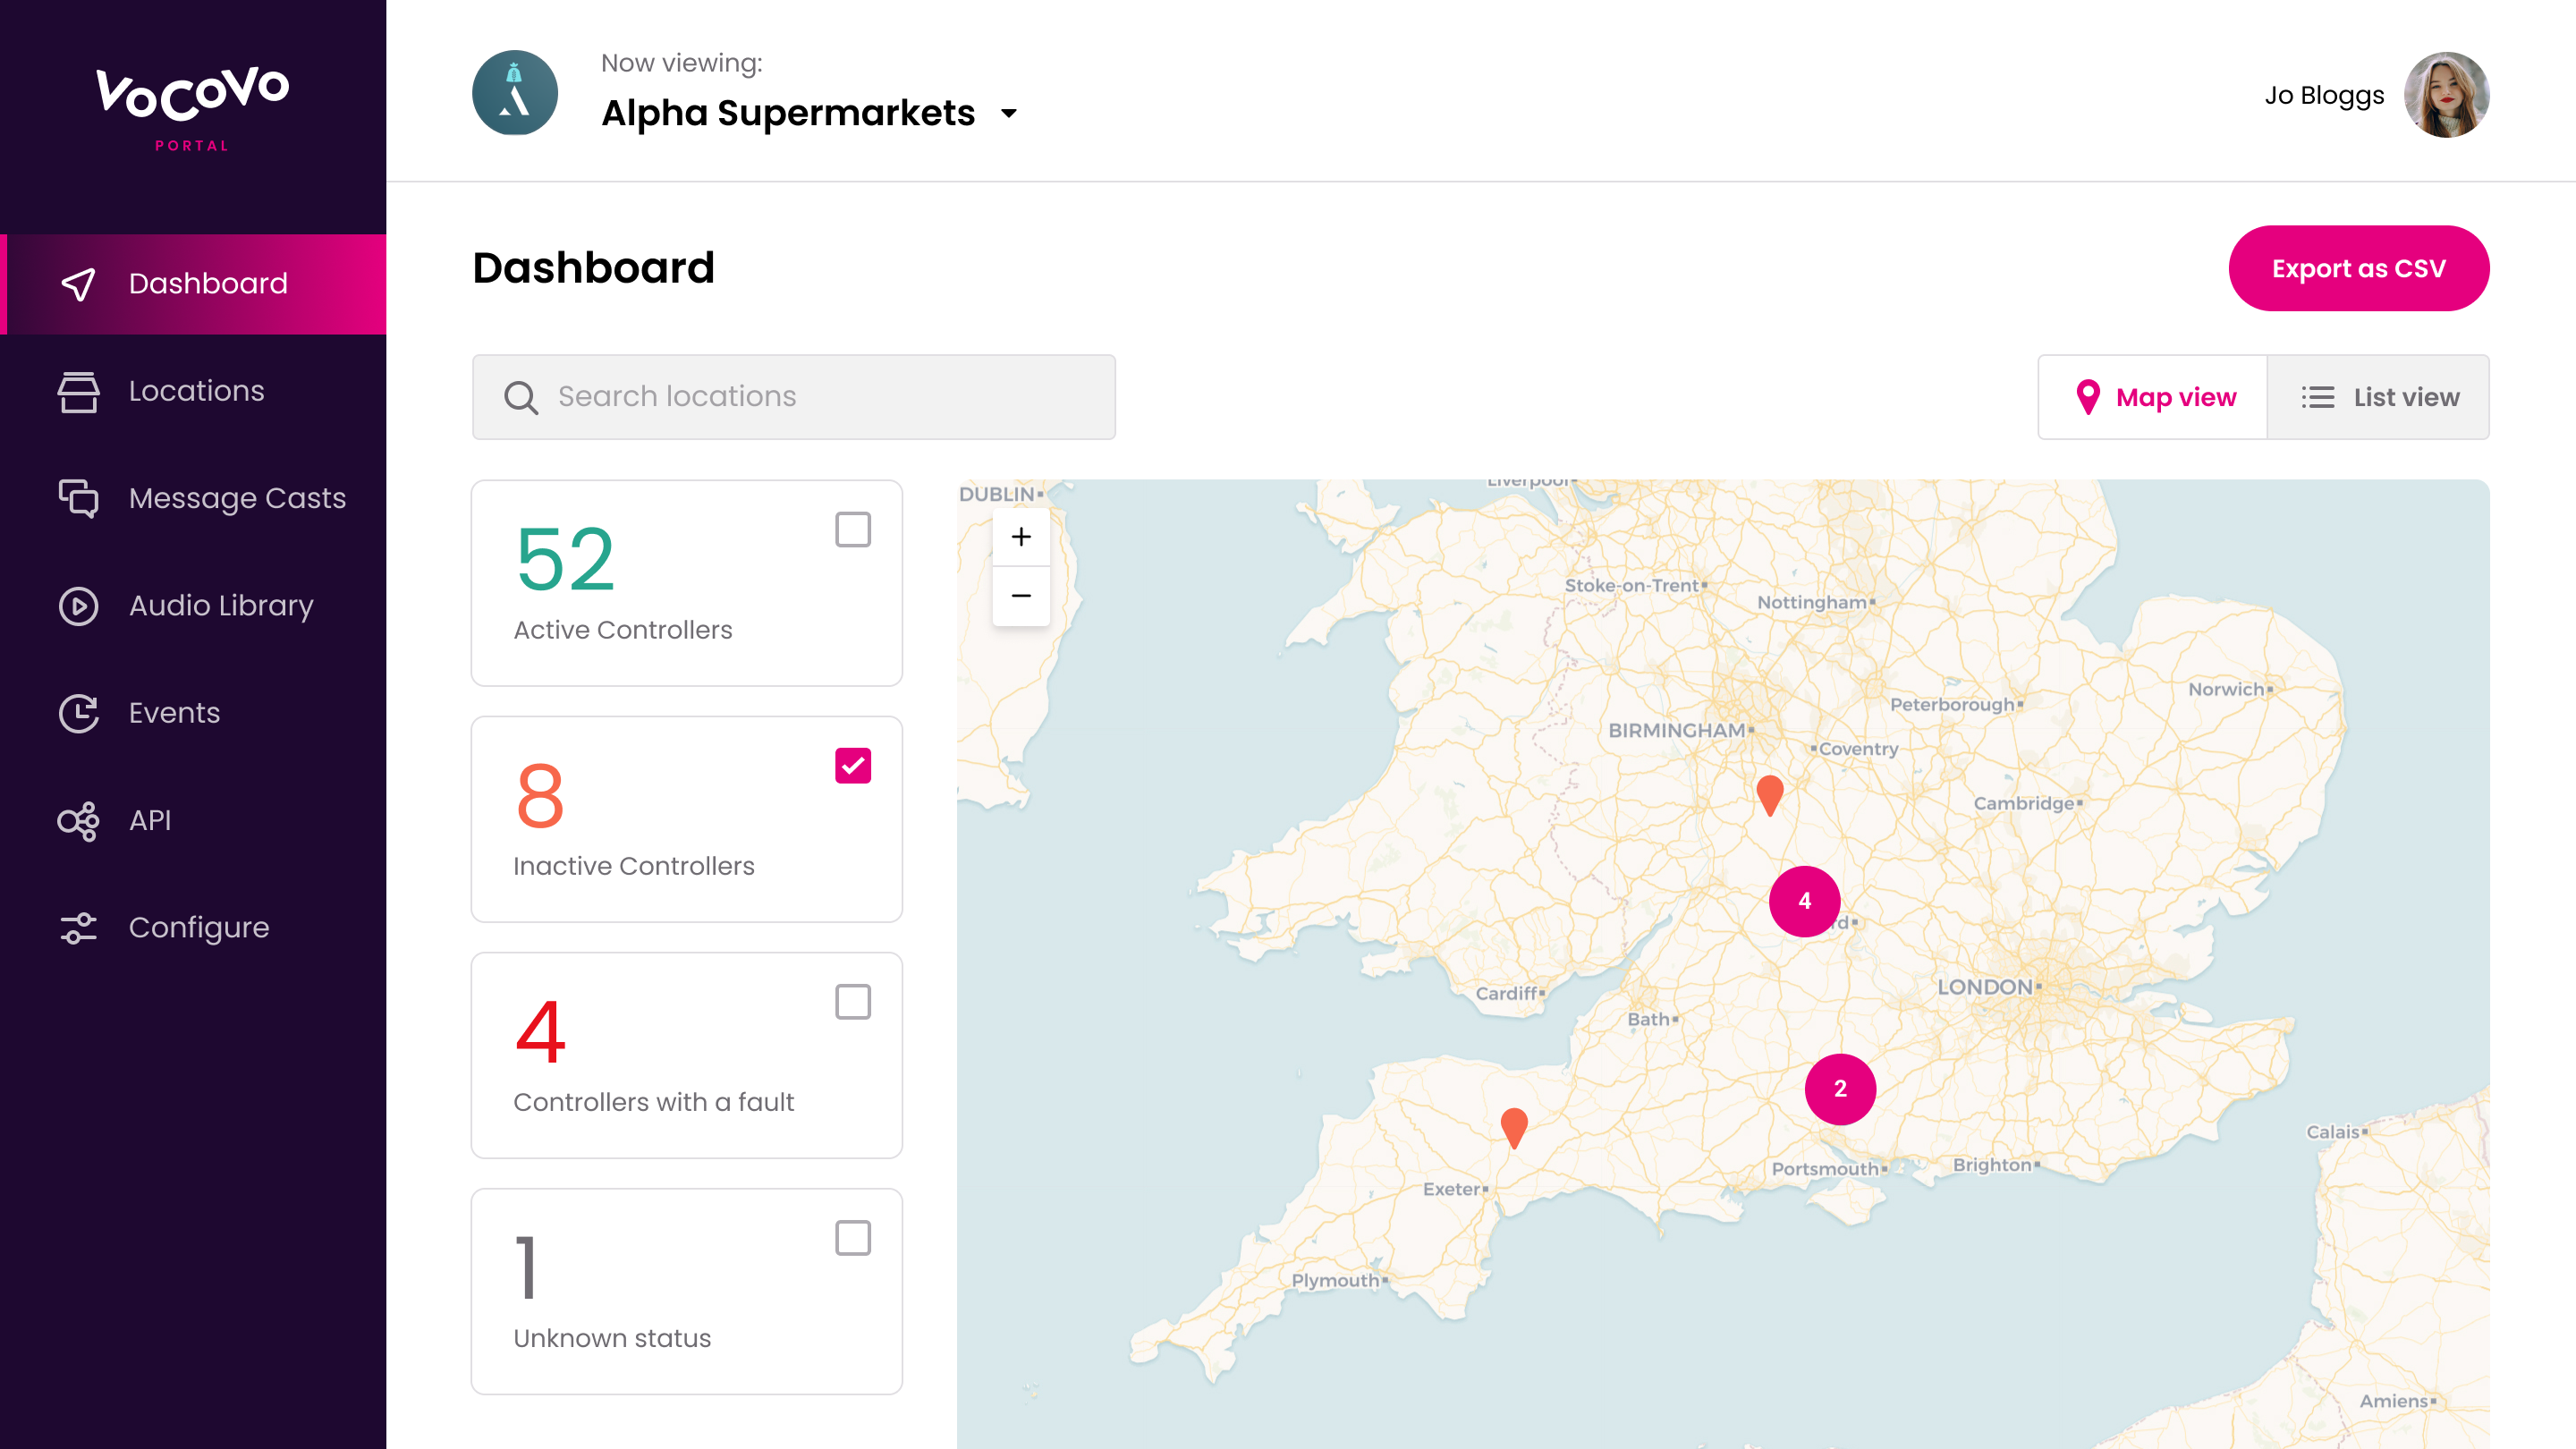Viewport: 2576px width, 1449px height.
Task: Open API in sidebar
Action: point(193,821)
